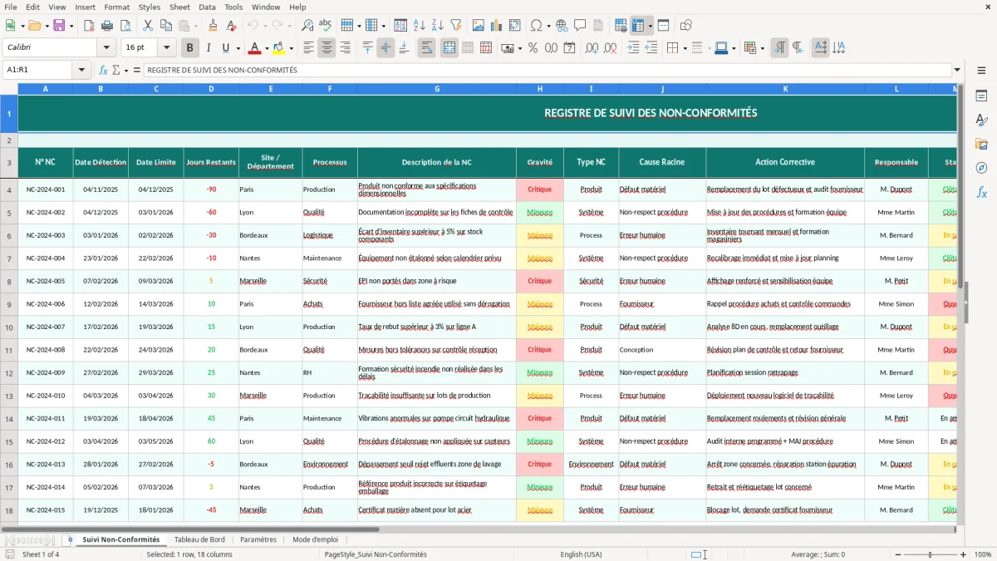Image resolution: width=997 pixels, height=561 pixels.
Task: Activate Clone Formatting paintbrush
Action: pos(213,26)
